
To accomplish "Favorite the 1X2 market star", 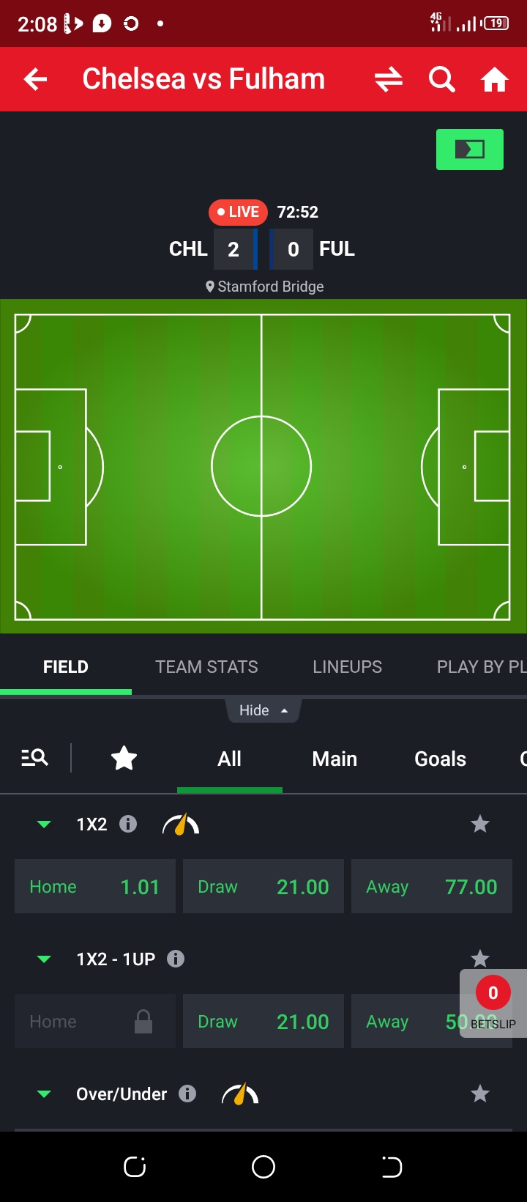I will point(480,824).
